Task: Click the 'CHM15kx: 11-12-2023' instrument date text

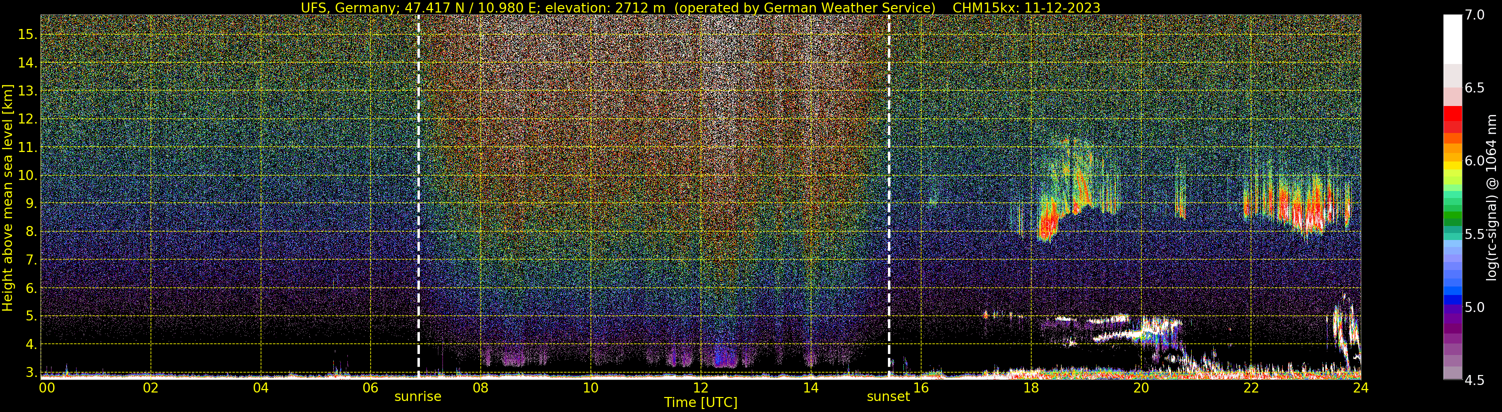Action: click(x=1026, y=7)
